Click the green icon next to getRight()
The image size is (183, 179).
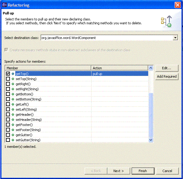(x=13, y=84)
